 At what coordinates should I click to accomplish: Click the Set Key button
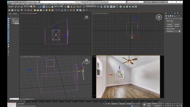point(149,106)
